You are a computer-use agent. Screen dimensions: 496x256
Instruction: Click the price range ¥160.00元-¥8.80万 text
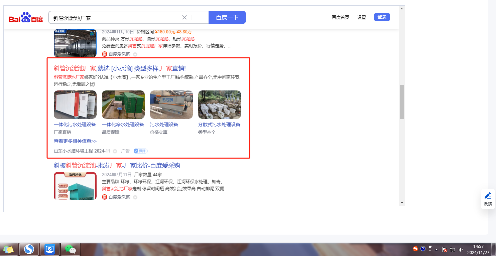click(x=173, y=32)
